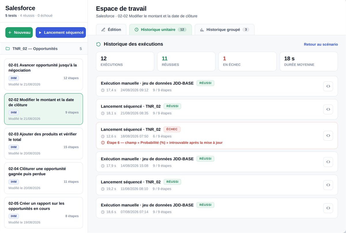Follow the Retour au scénario link
The width and height of the screenshot is (346, 233).
(x=321, y=44)
